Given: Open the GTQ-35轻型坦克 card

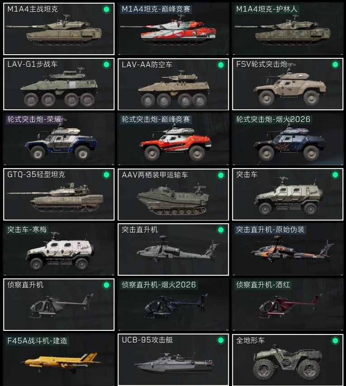Looking at the screenshot, I should coord(59,194).
